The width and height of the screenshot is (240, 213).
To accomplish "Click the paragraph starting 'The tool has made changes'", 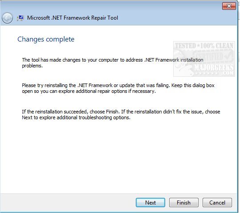I will (113, 63).
